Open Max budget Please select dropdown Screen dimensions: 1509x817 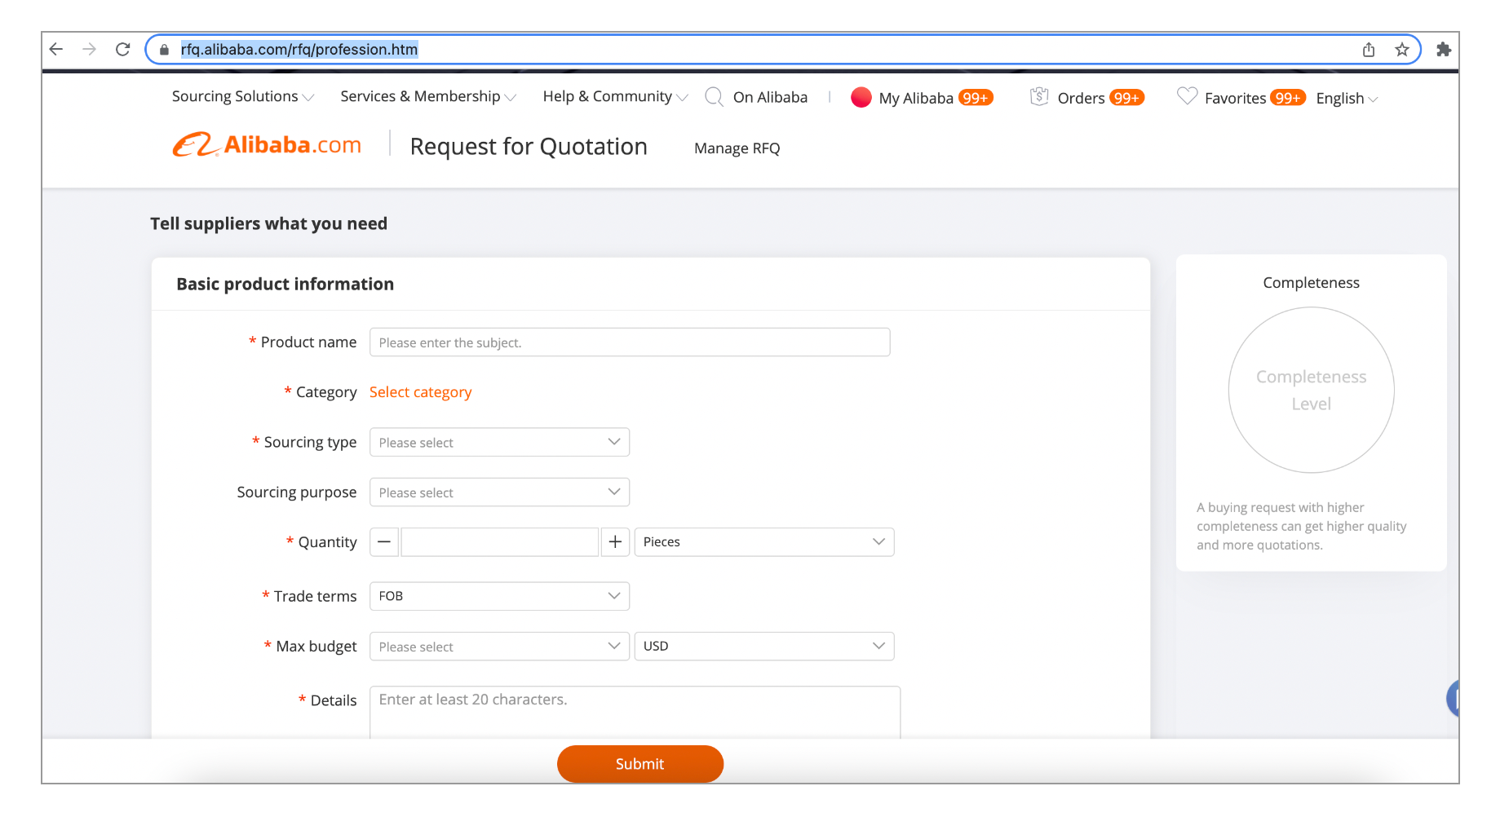coord(499,647)
